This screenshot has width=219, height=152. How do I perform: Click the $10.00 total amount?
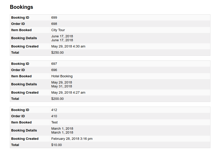56,145
